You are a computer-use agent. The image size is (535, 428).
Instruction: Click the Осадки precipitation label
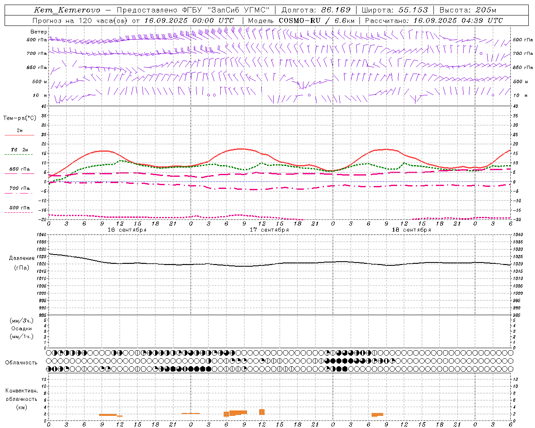coord(22,329)
